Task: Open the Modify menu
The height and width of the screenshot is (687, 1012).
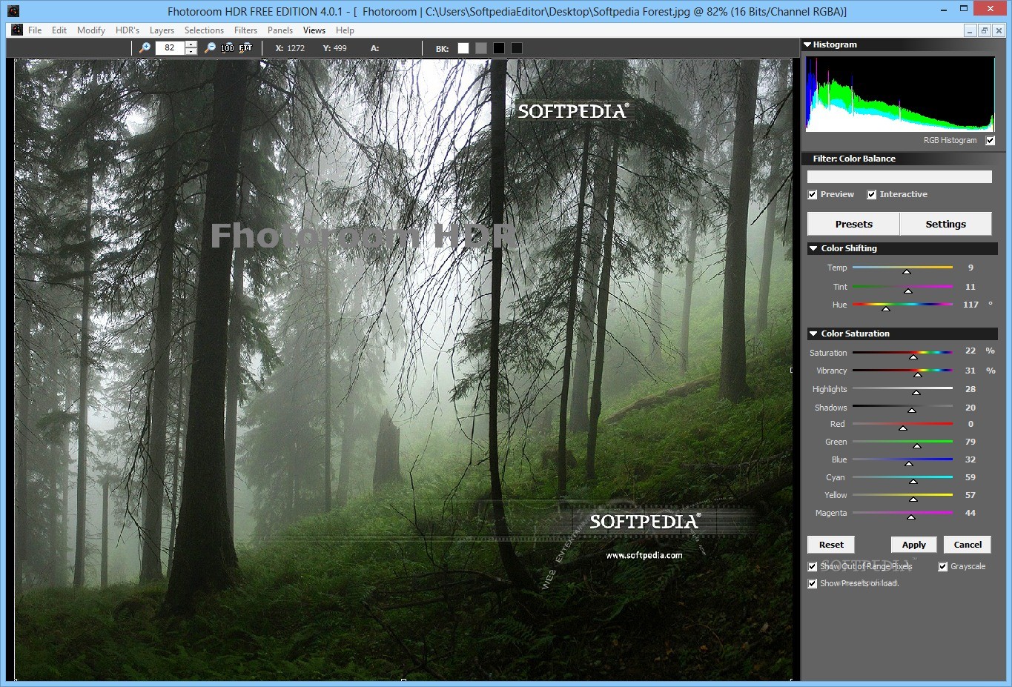Action: 91,30
